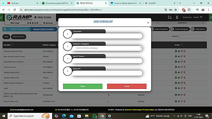
Task: Click the Windows Start button
Action: pyautogui.click(x=4, y=116)
